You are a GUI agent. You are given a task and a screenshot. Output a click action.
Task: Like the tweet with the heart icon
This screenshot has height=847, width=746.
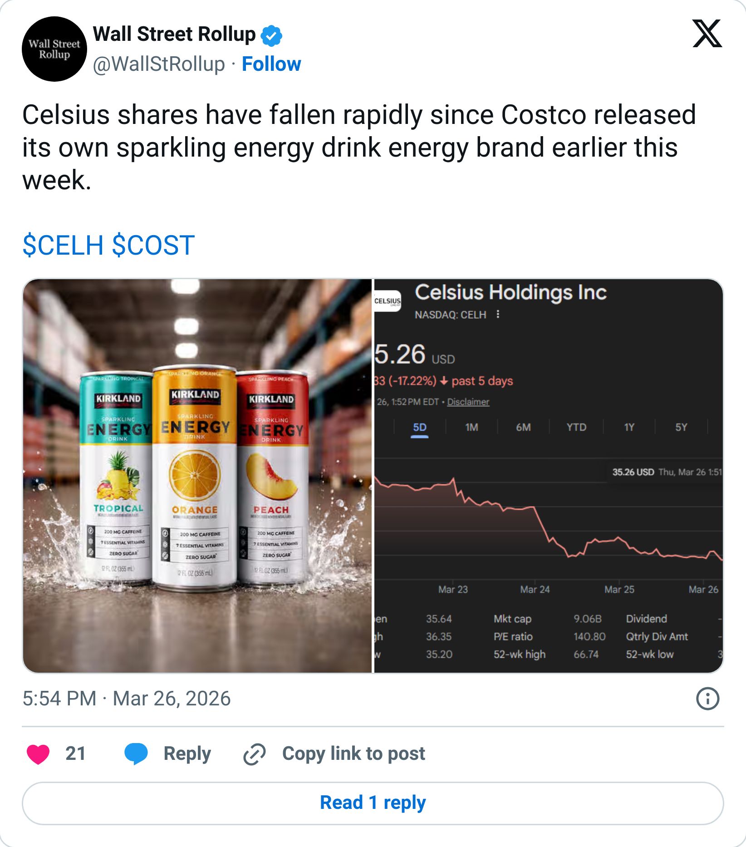click(x=39, y=753)
